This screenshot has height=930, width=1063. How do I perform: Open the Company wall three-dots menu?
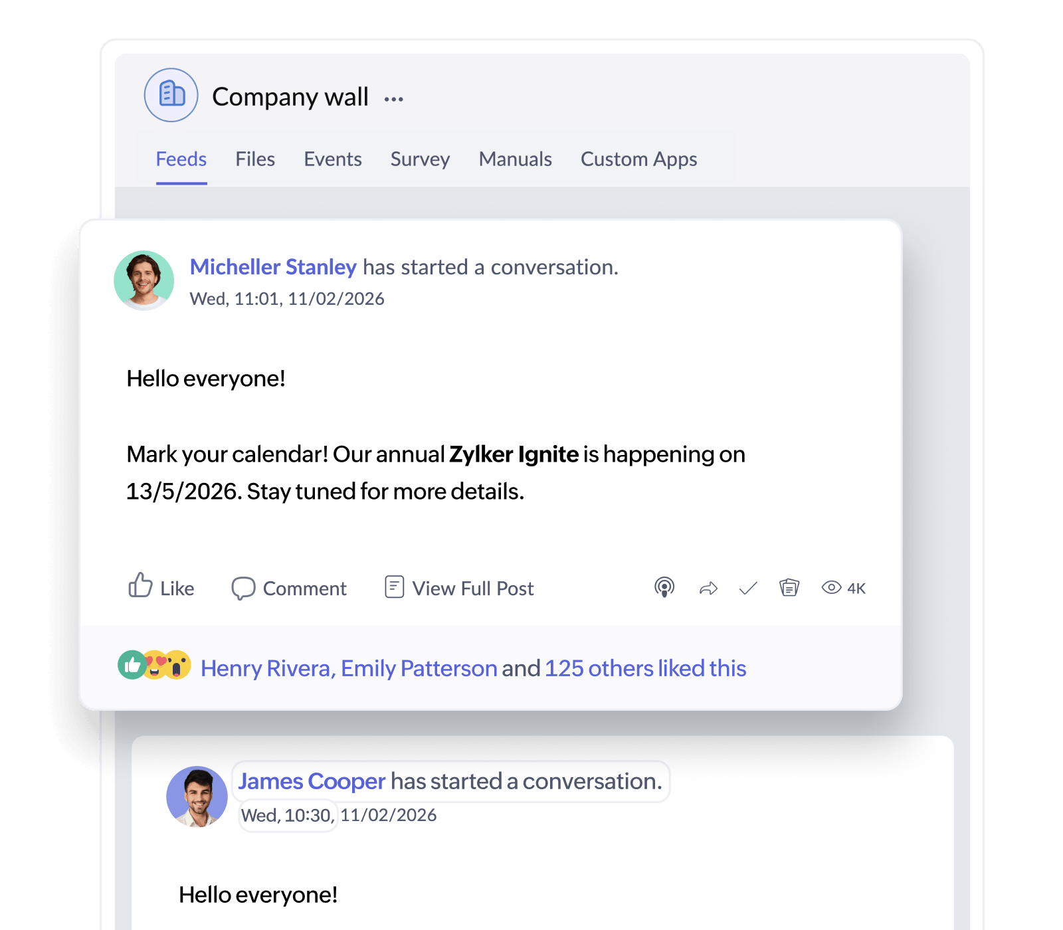tap(393, 99)
